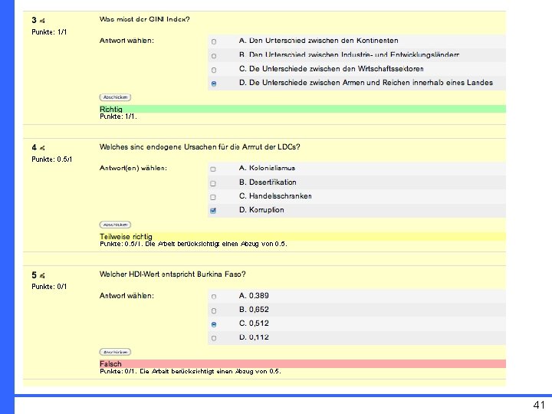Submit question 3 with Abschicken button
The image size is (552, 414).
click(115, 97)
